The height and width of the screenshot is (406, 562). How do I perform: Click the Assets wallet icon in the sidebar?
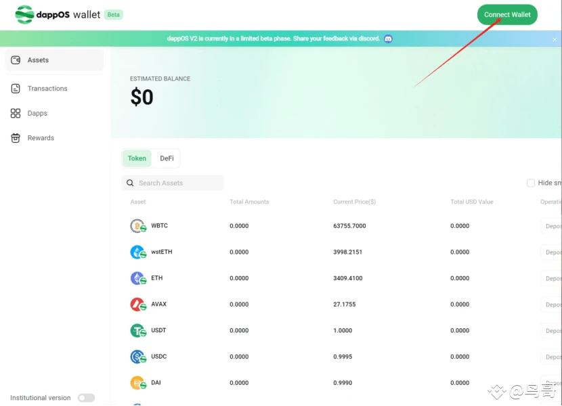tap(16, 60)
